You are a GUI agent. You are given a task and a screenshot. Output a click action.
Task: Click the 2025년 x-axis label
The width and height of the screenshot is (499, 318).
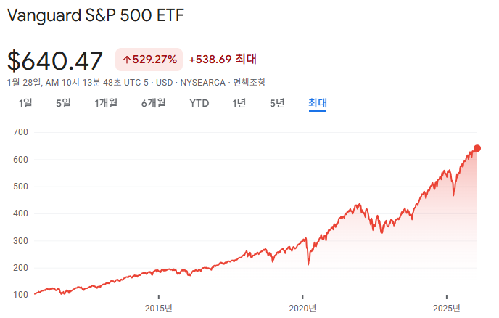click(x=447, y=309)
